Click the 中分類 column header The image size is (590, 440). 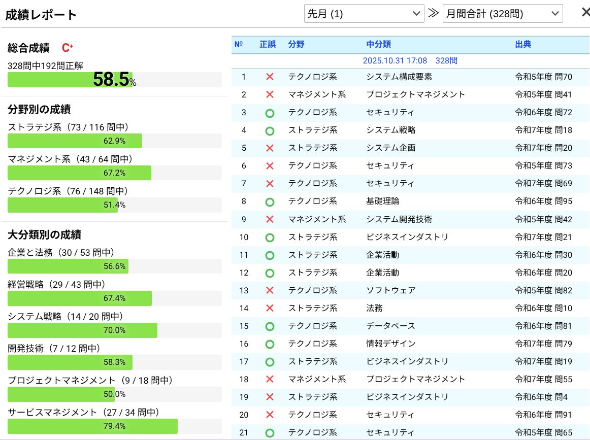point(378,45)
